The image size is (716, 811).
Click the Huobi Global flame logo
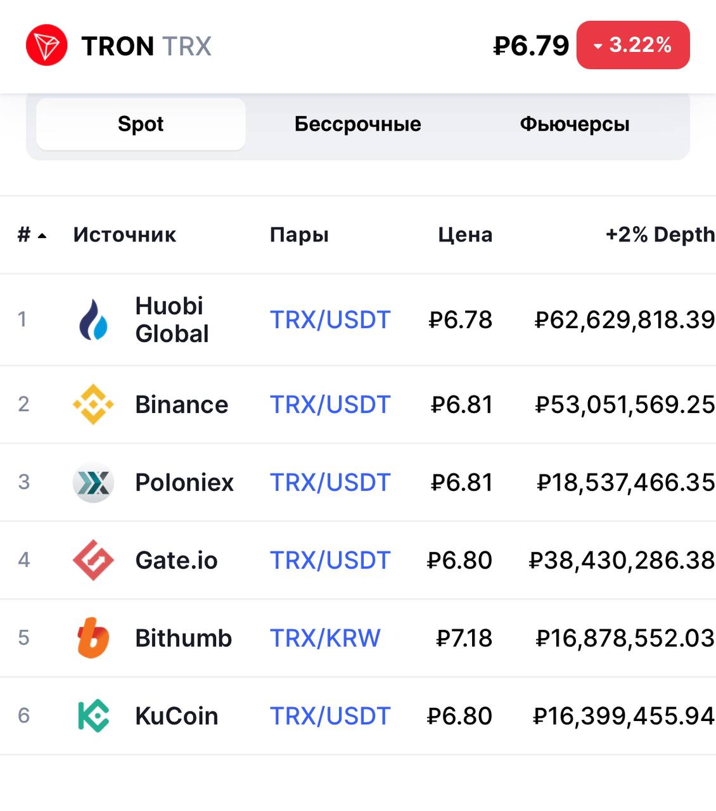point(93,319)
